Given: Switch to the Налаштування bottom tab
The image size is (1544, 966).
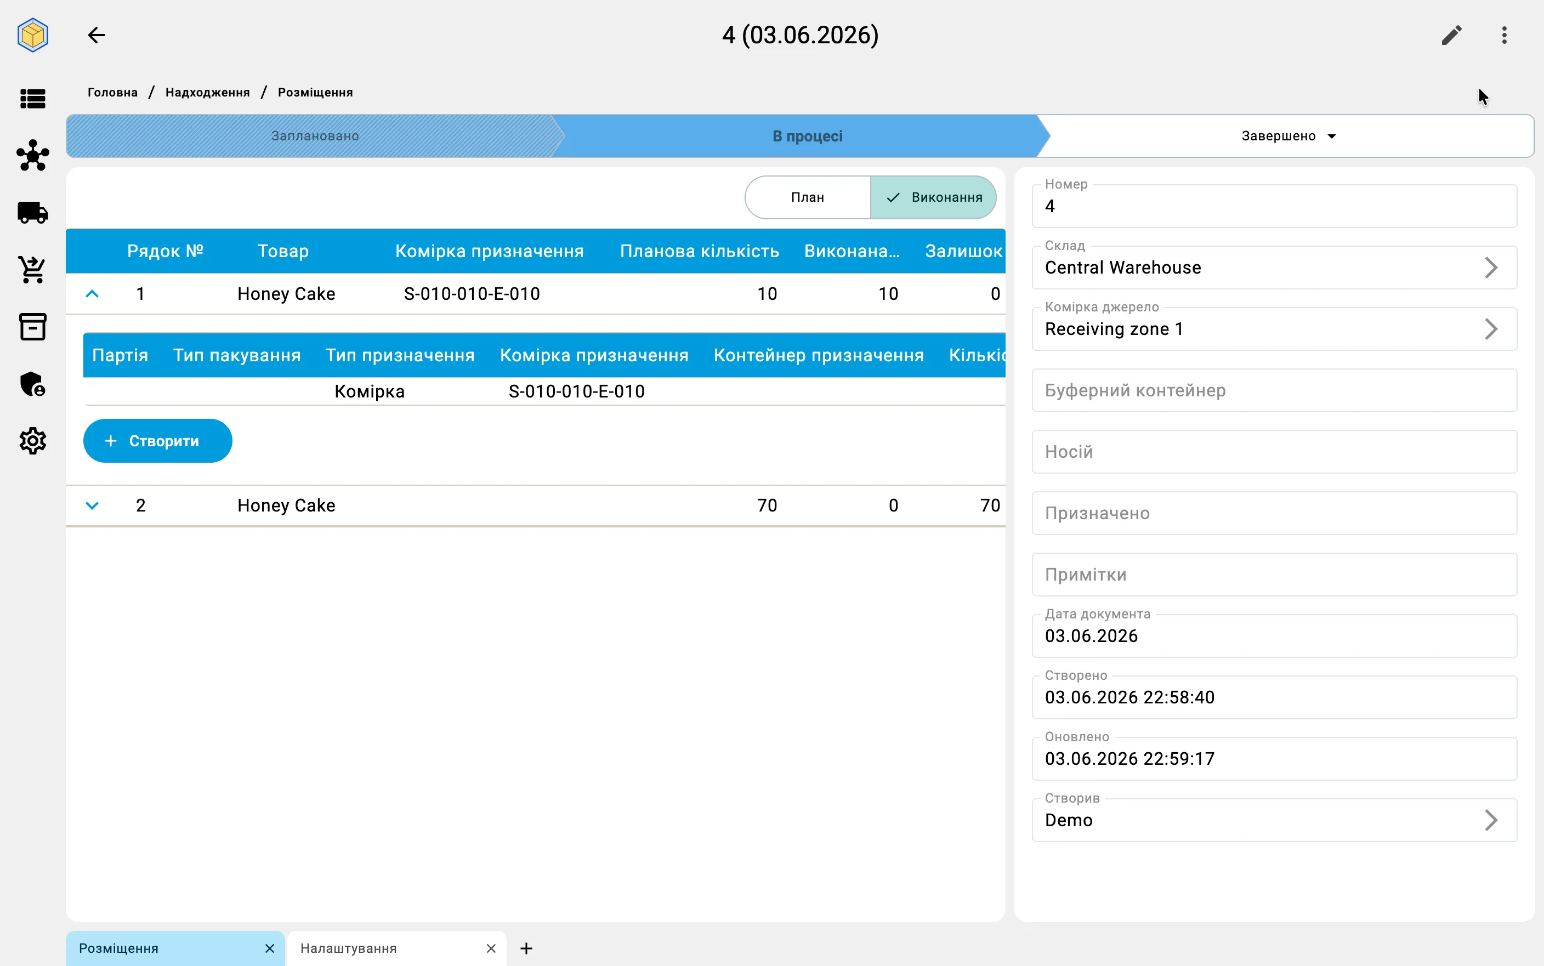Looking at the screenshot, I should [x=396, y=948].
